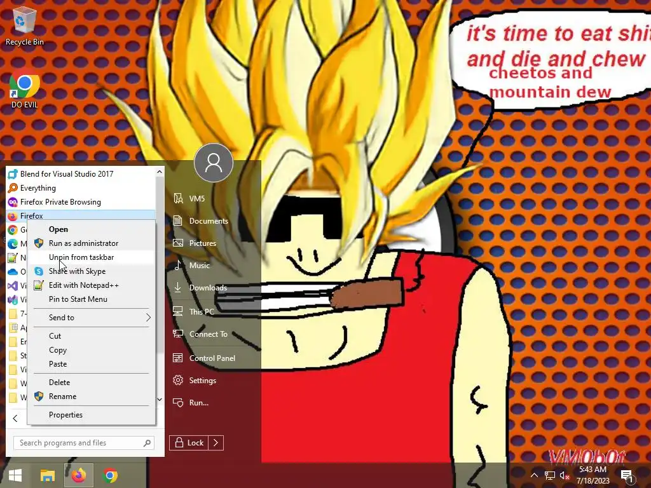
Task: Click the Chrome taskbar icon
Action: (110, 475)
